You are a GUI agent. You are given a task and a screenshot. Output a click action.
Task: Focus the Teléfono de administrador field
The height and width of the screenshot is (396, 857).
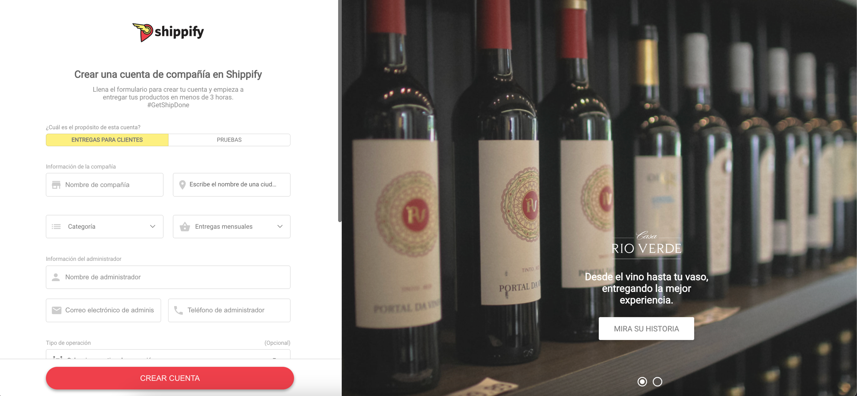click(x=229, y=310)
